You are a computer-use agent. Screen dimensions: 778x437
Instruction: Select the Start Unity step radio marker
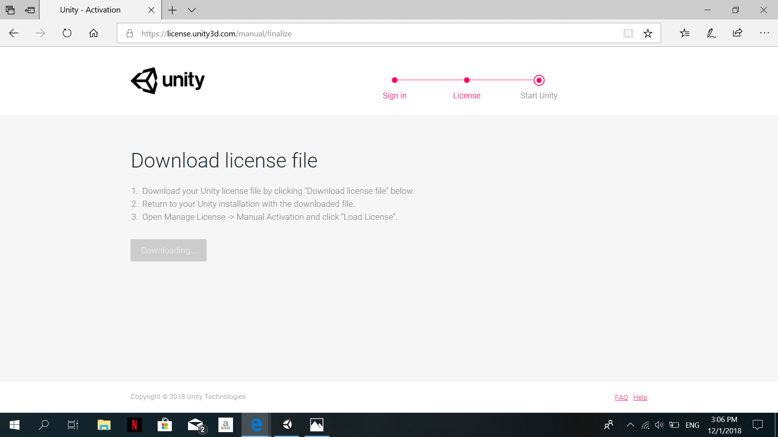539,81
